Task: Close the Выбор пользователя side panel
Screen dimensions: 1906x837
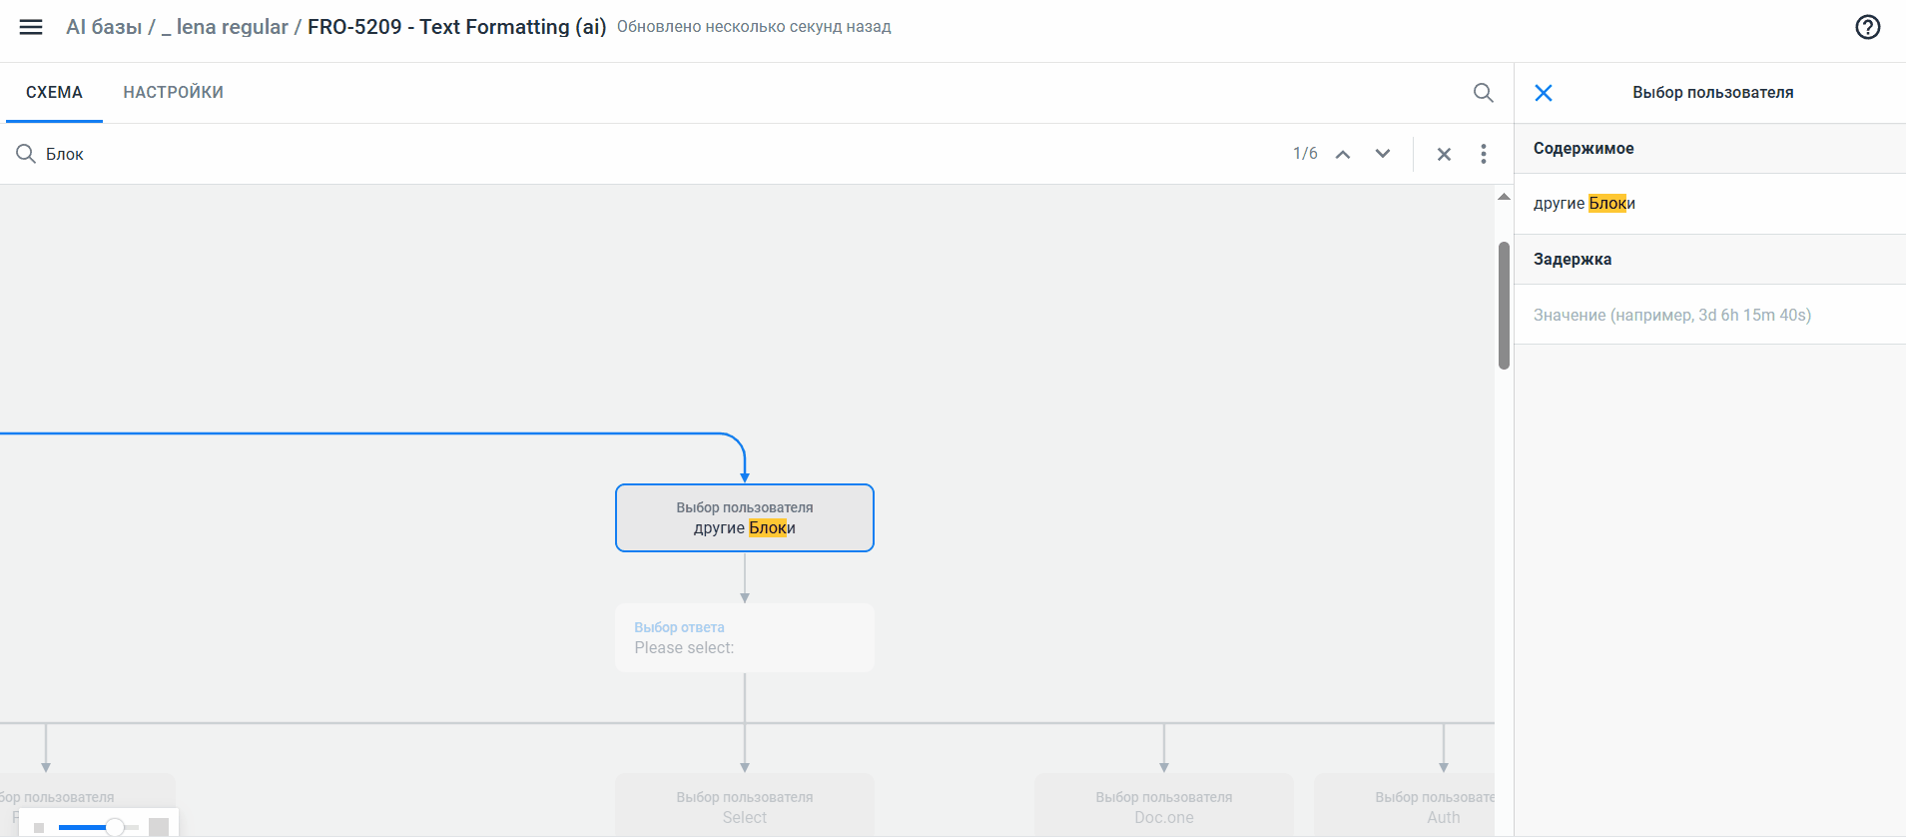Action: click(1543, 93)
